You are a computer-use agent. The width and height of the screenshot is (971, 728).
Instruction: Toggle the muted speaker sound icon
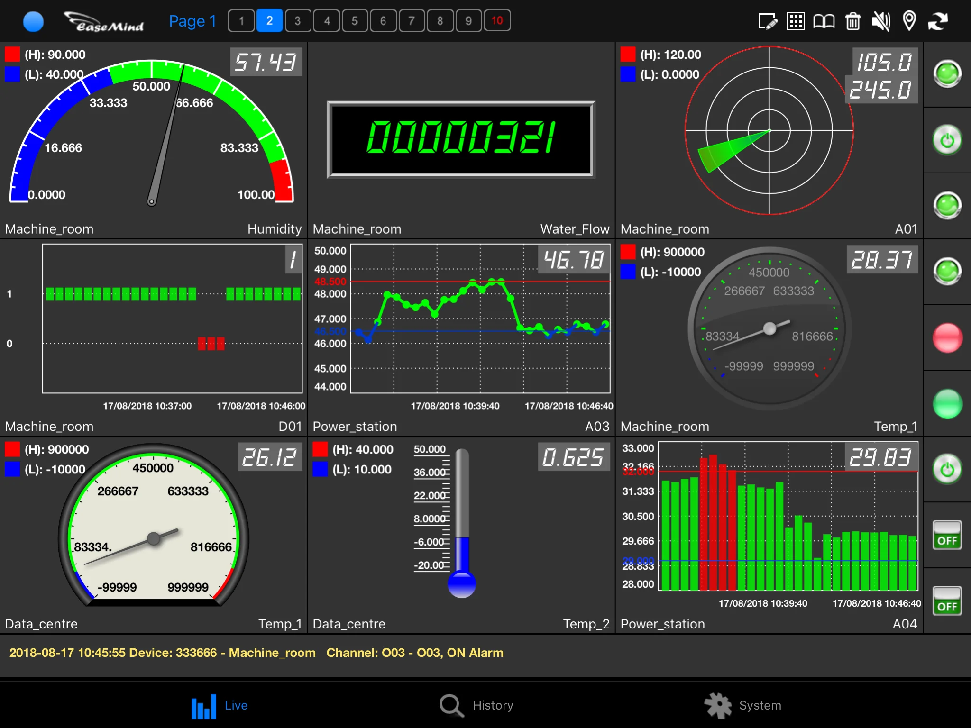click(x=881, y=21)
